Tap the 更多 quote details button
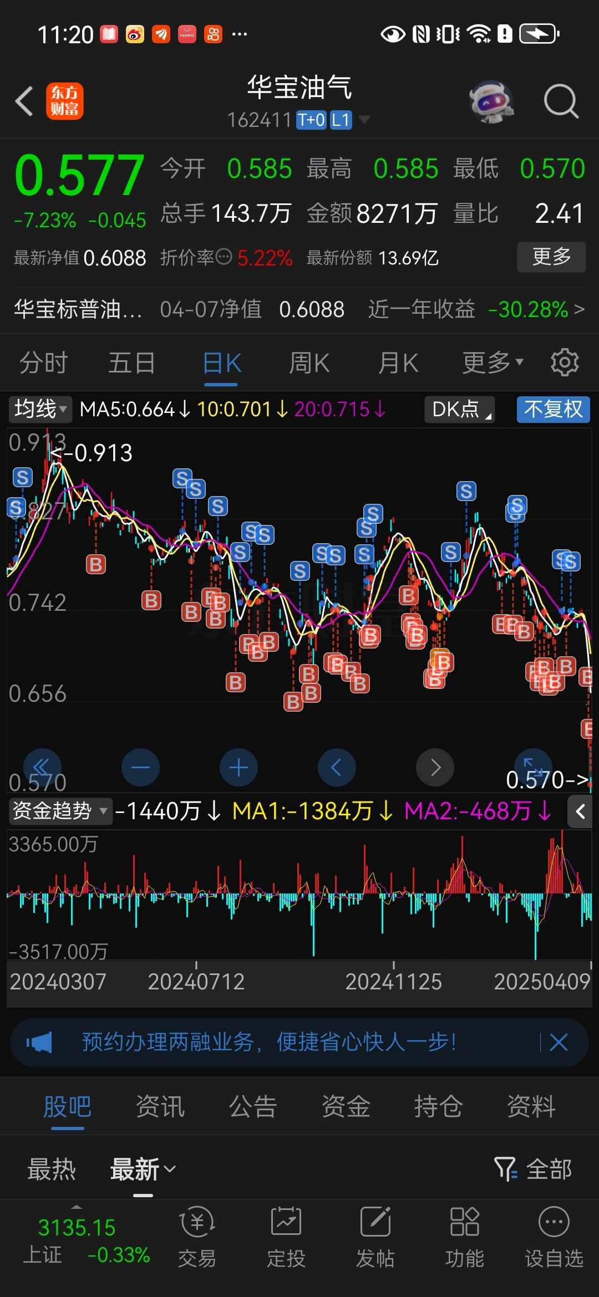599x1297 pixels. tap(551, 257)
